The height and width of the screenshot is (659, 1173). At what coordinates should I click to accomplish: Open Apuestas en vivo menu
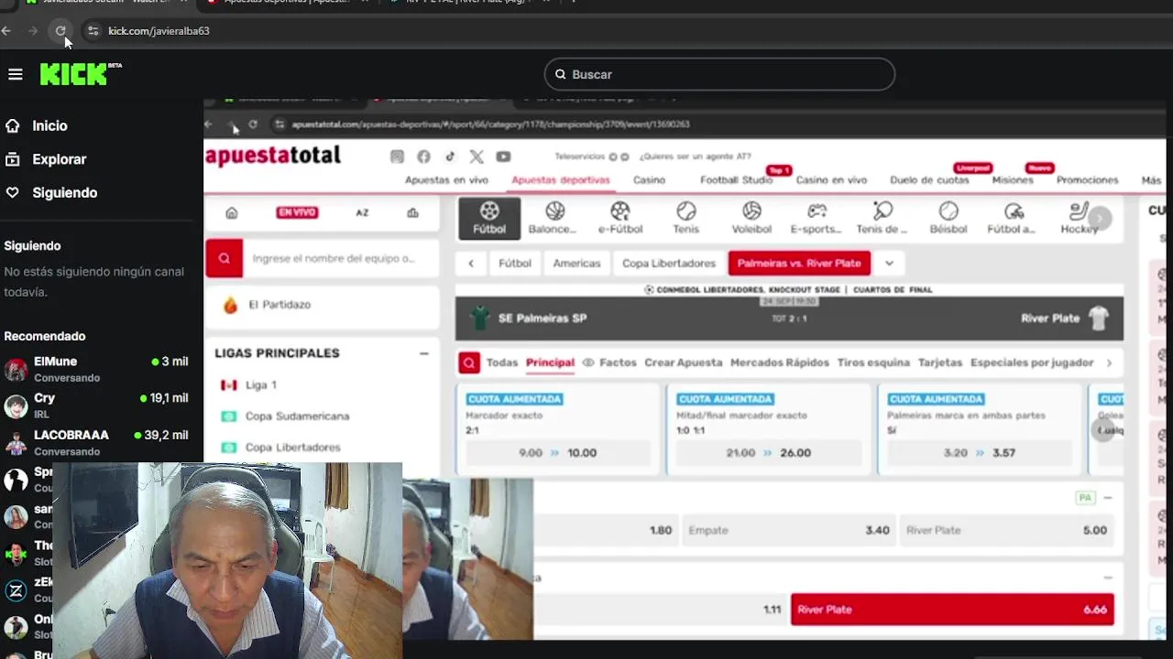pyautogui.click(x=446, y=180)
